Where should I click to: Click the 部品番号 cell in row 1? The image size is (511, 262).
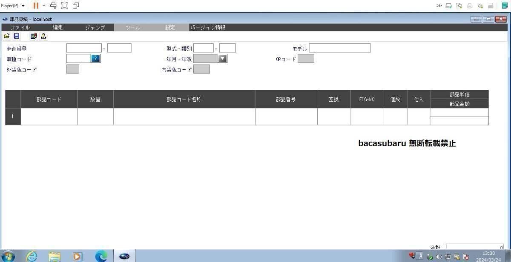pyautogui.click(x=287, y=117)
